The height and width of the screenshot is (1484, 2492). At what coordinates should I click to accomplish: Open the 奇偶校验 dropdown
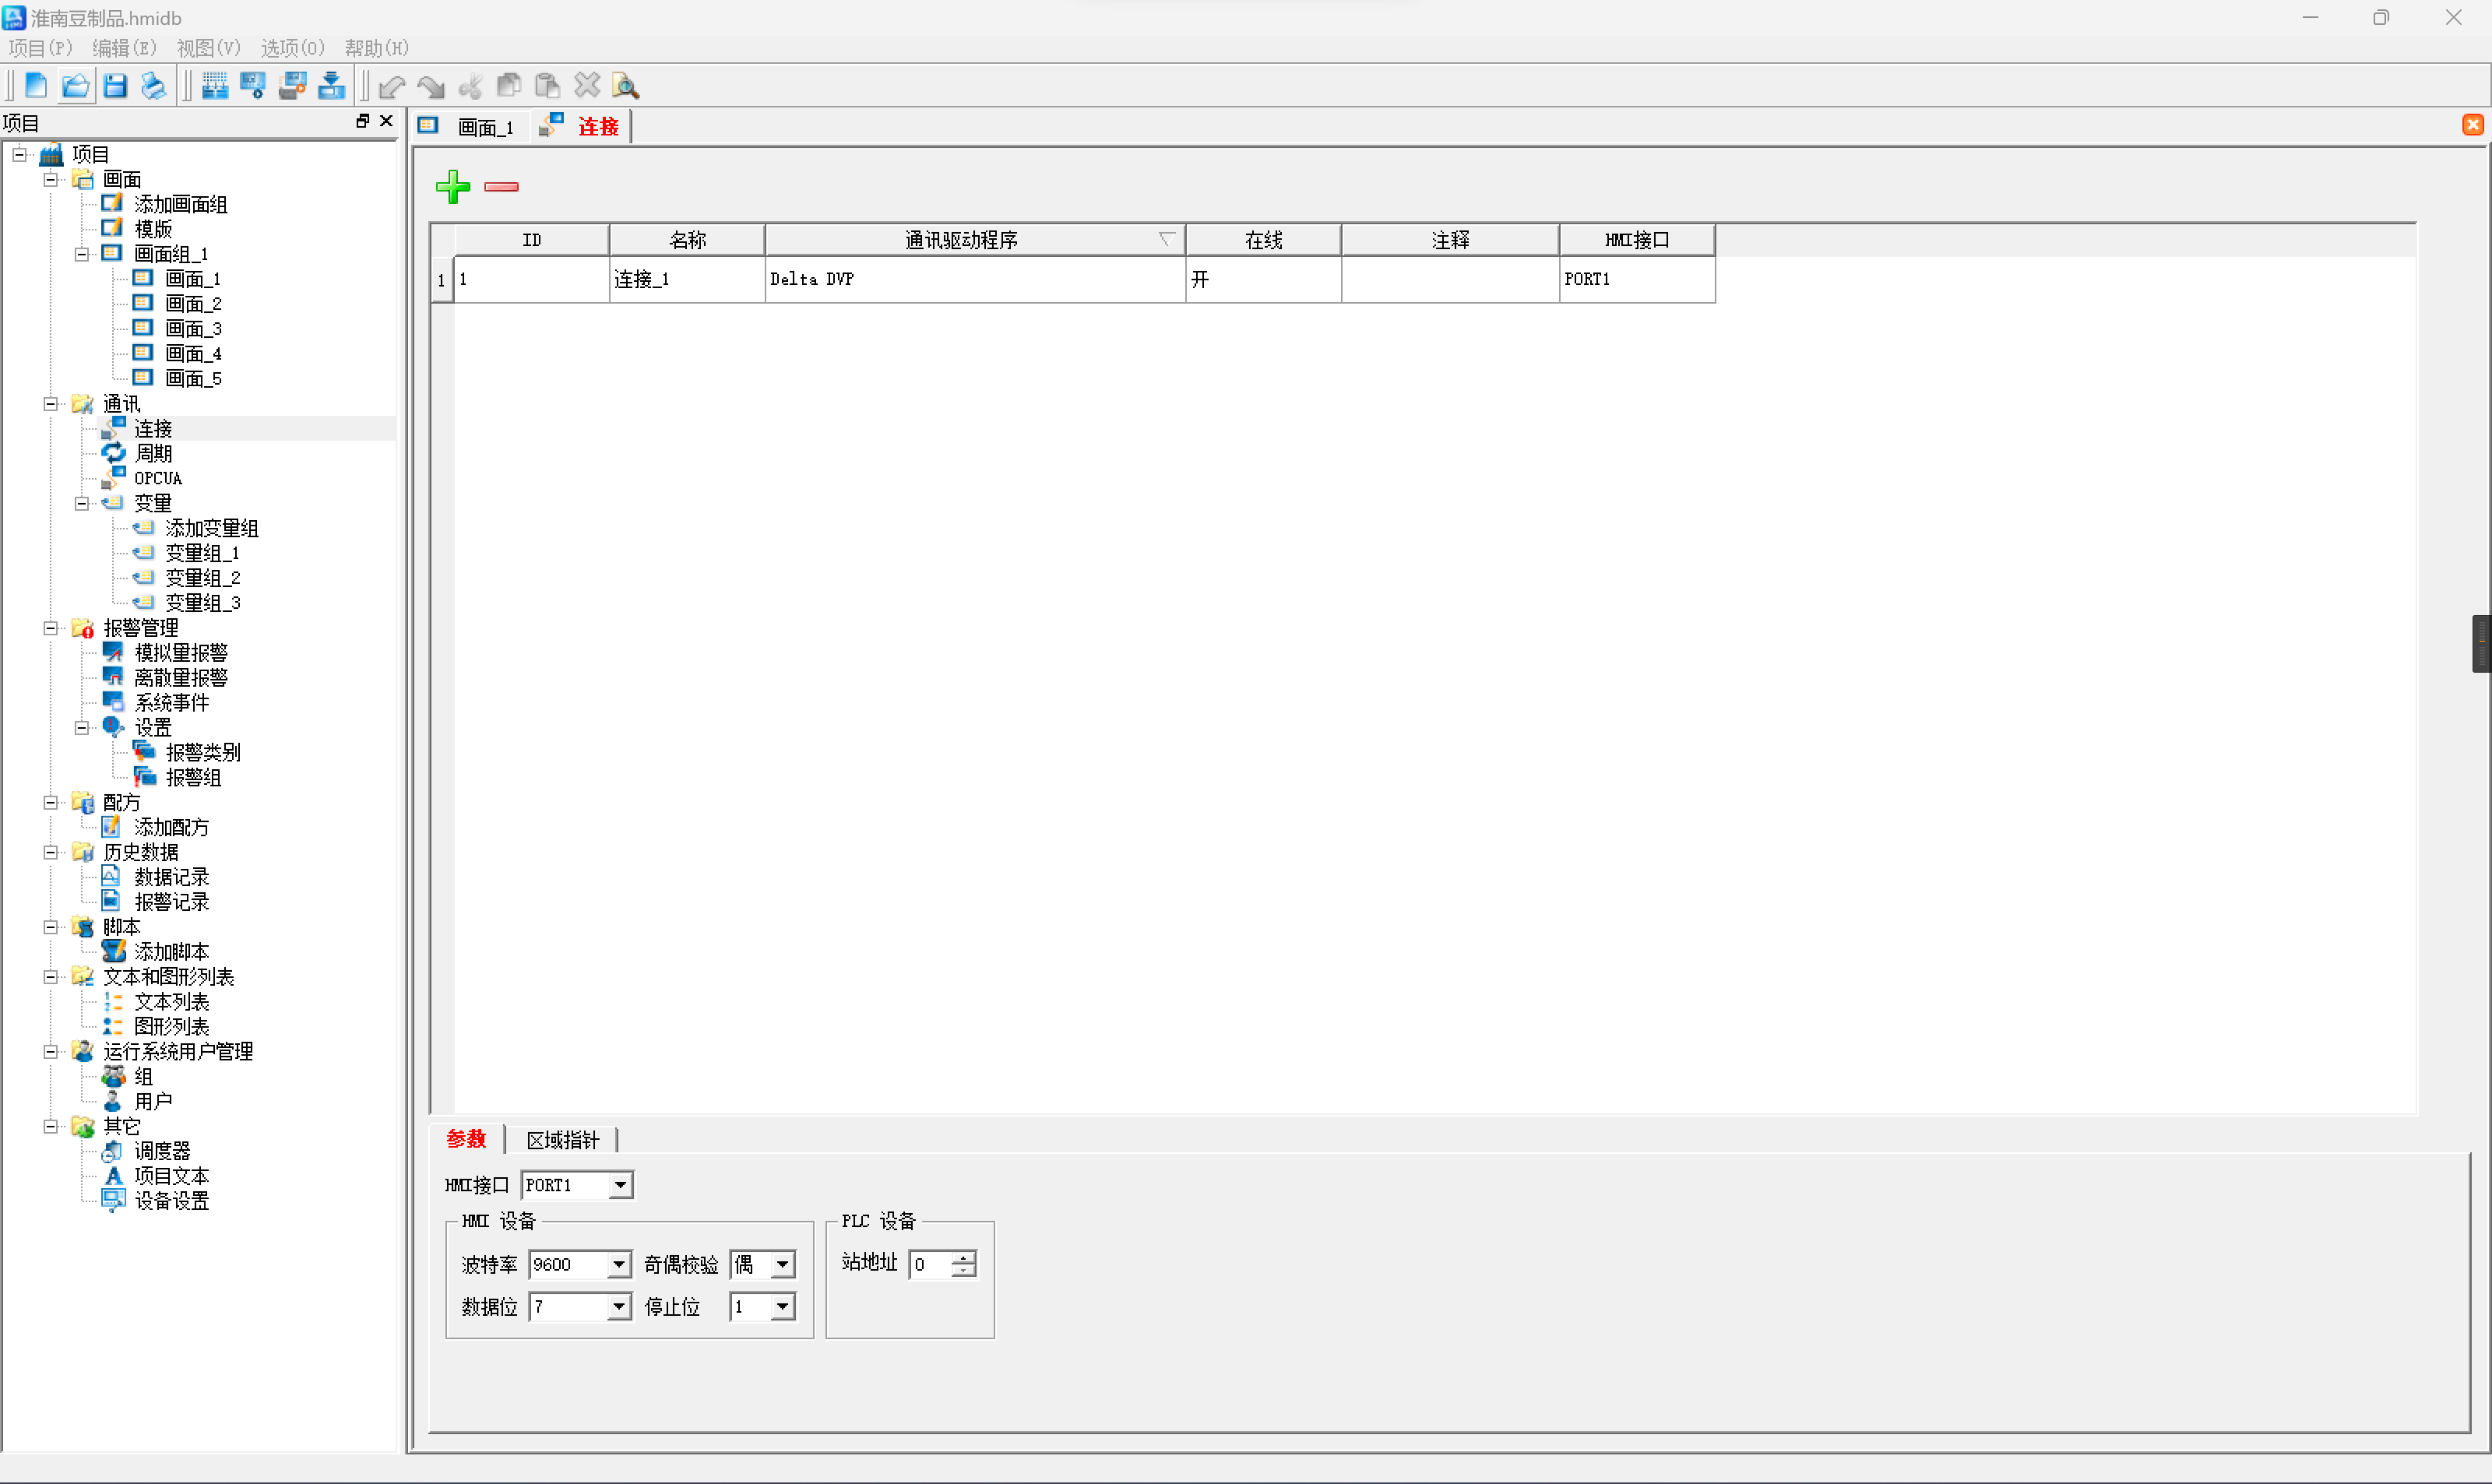coord(783,1264)
